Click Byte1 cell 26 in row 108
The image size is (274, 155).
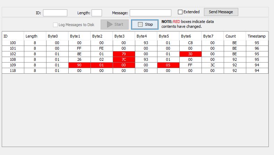pos(79,59)
